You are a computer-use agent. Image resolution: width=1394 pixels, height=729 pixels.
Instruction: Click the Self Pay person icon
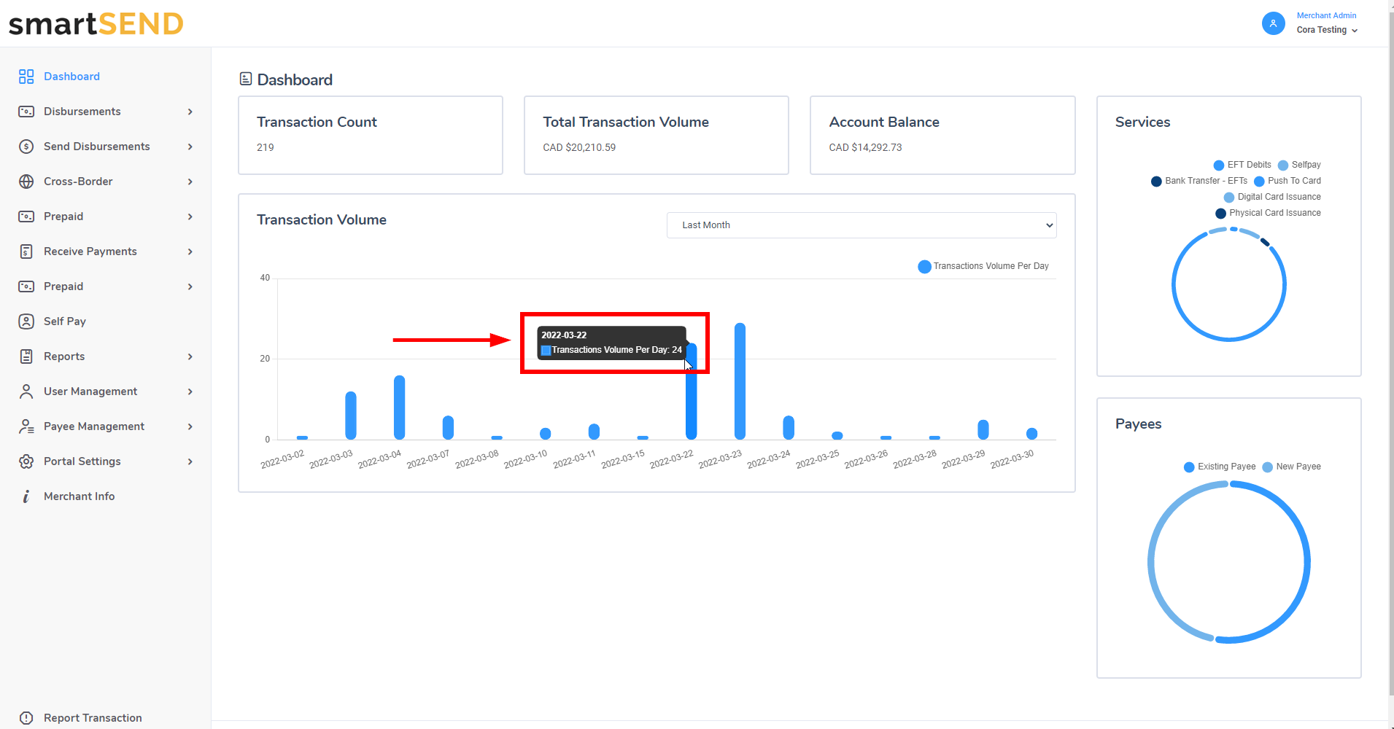coord(26,321)
